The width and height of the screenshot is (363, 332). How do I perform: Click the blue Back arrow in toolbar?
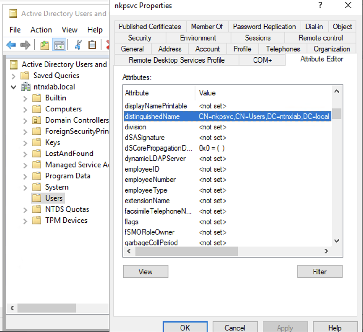pos(11,45)
